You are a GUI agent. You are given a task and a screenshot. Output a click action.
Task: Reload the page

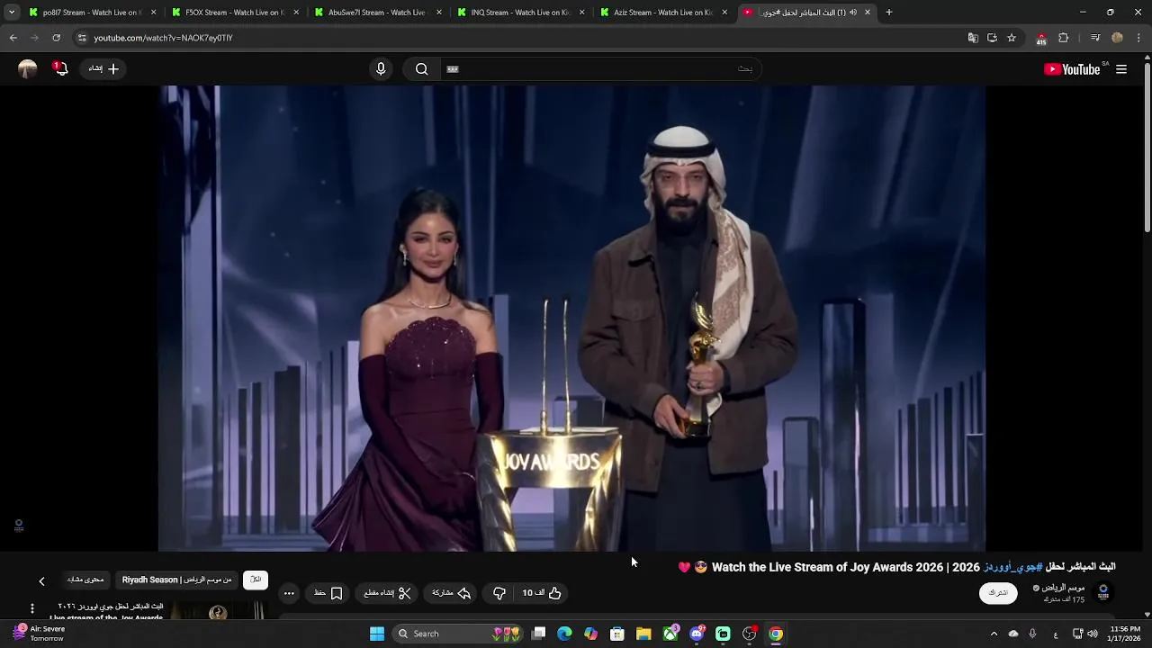(56, 38)
